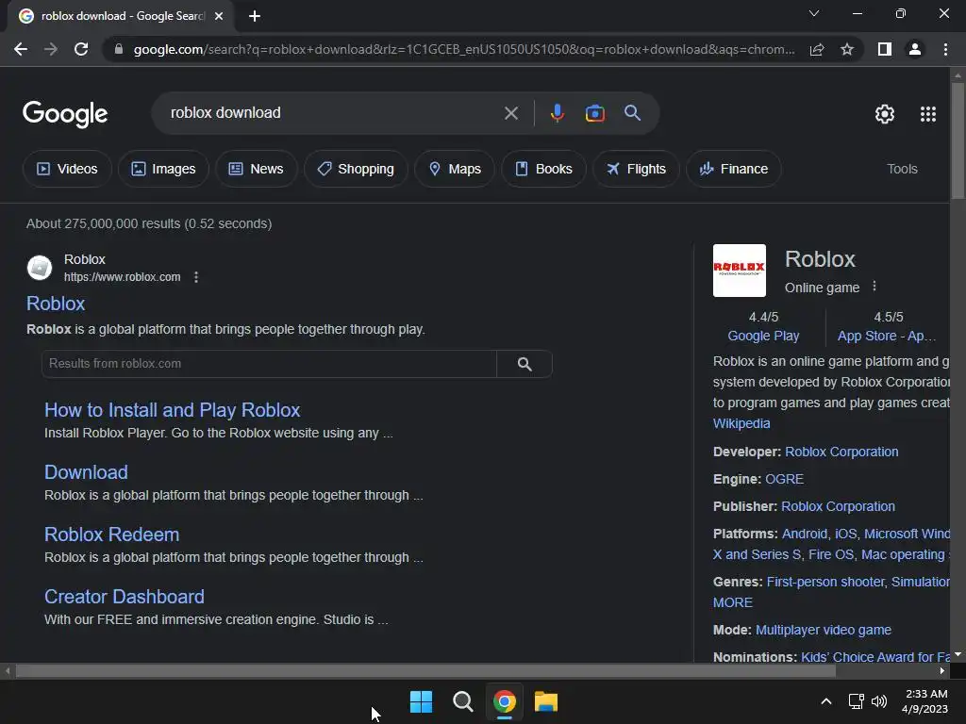
Task: Open the Roblox Redeem sitelink
Action: click(x=111, y=535)
